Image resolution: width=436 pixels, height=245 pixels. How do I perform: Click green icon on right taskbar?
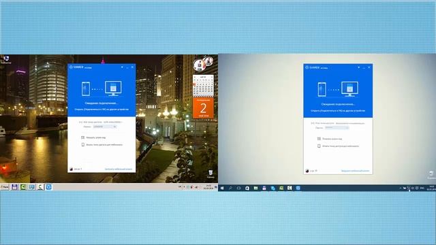(281, 189)
